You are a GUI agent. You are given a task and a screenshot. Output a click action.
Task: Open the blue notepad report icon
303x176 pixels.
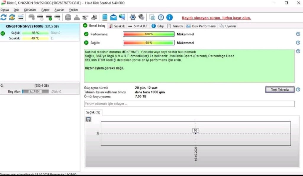pyautogui.click(x=105, y=17)
